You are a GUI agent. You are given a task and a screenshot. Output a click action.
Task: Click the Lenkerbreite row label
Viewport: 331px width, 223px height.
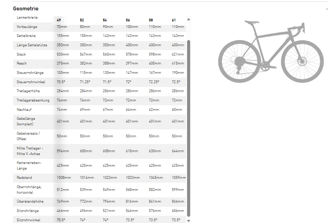[27, 18]
